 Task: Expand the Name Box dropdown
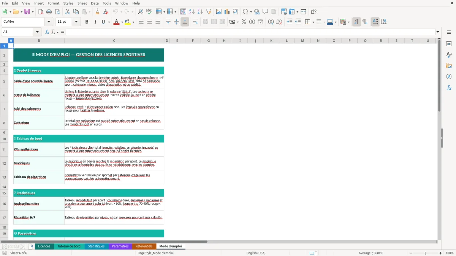pyautogui.click(x=37, y=32)
